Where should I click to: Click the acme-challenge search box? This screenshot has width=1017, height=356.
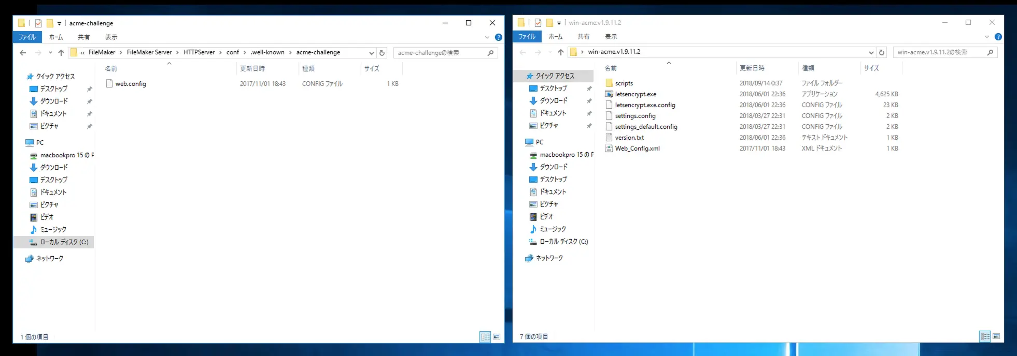(x=445, y=53)
